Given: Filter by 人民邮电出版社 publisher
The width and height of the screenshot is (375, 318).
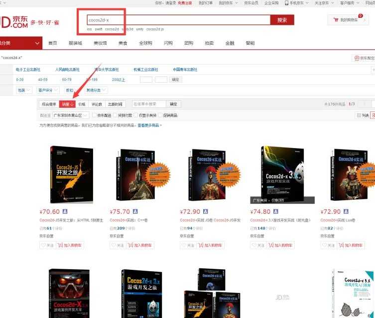Looking at the screenshot, I should (67, 70).
